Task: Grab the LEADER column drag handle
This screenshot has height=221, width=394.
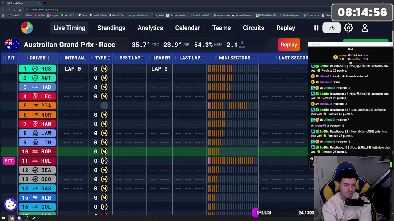Action: click(150, 58)
